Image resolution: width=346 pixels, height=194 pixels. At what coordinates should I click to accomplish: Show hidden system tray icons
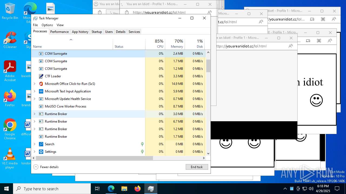[x=285, y=189]
